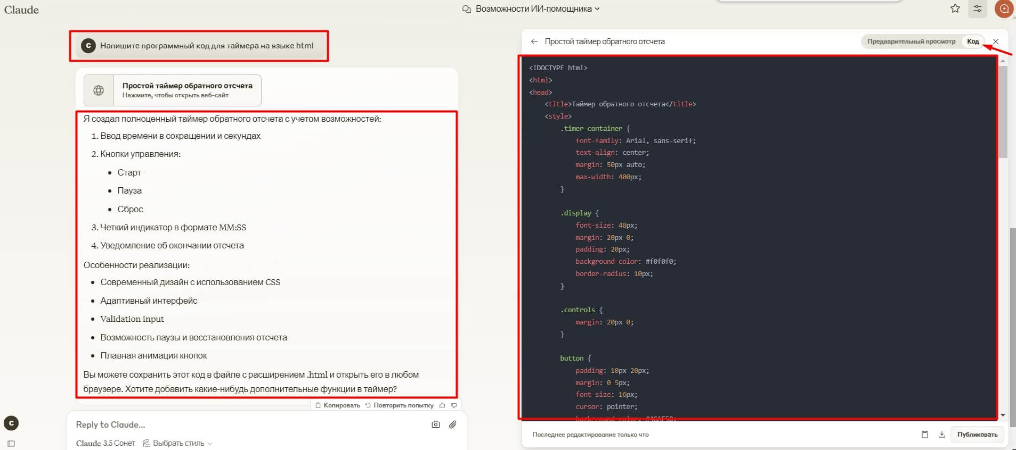Viewport: 1016px width, 450px height.
Task: Click the user prompt Напишите программный код для таймера
Action: [x=207, y=46]
